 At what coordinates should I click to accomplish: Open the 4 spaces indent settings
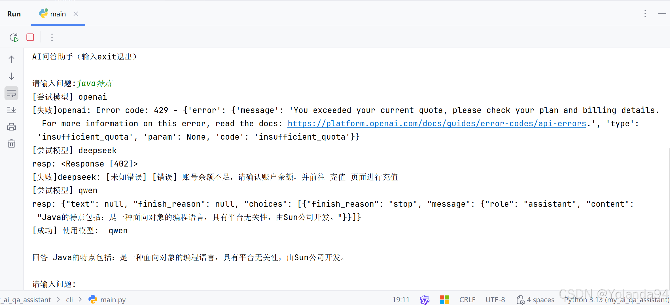[x=535, y=300]
